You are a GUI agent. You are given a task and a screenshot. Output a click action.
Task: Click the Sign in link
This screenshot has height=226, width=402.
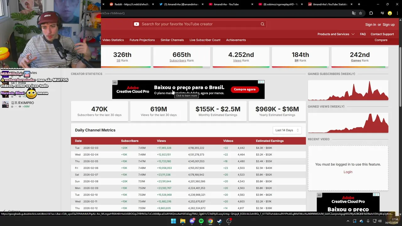(371, 24)
